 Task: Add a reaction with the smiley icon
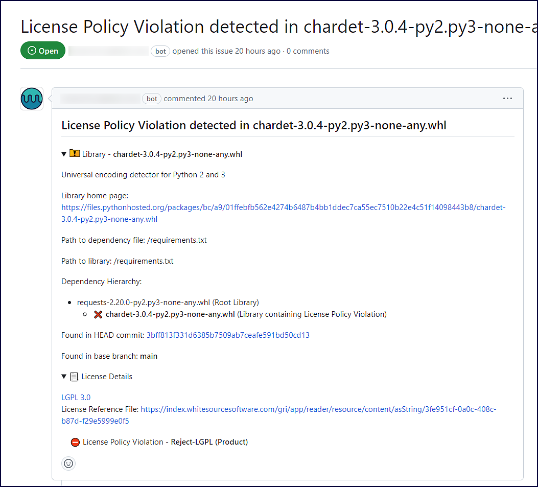[68, 463]
